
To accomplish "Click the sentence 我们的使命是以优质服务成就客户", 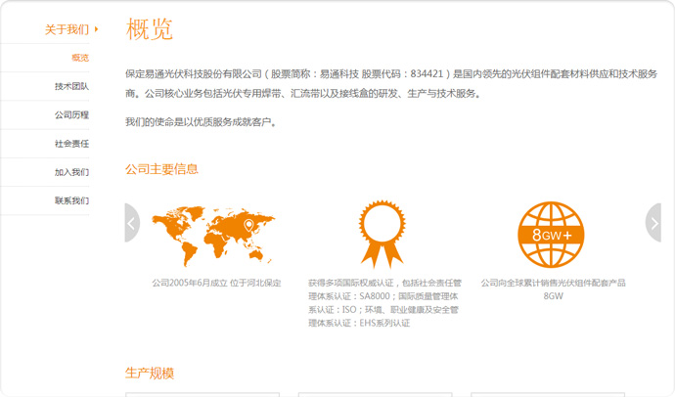I will [201, 122].
